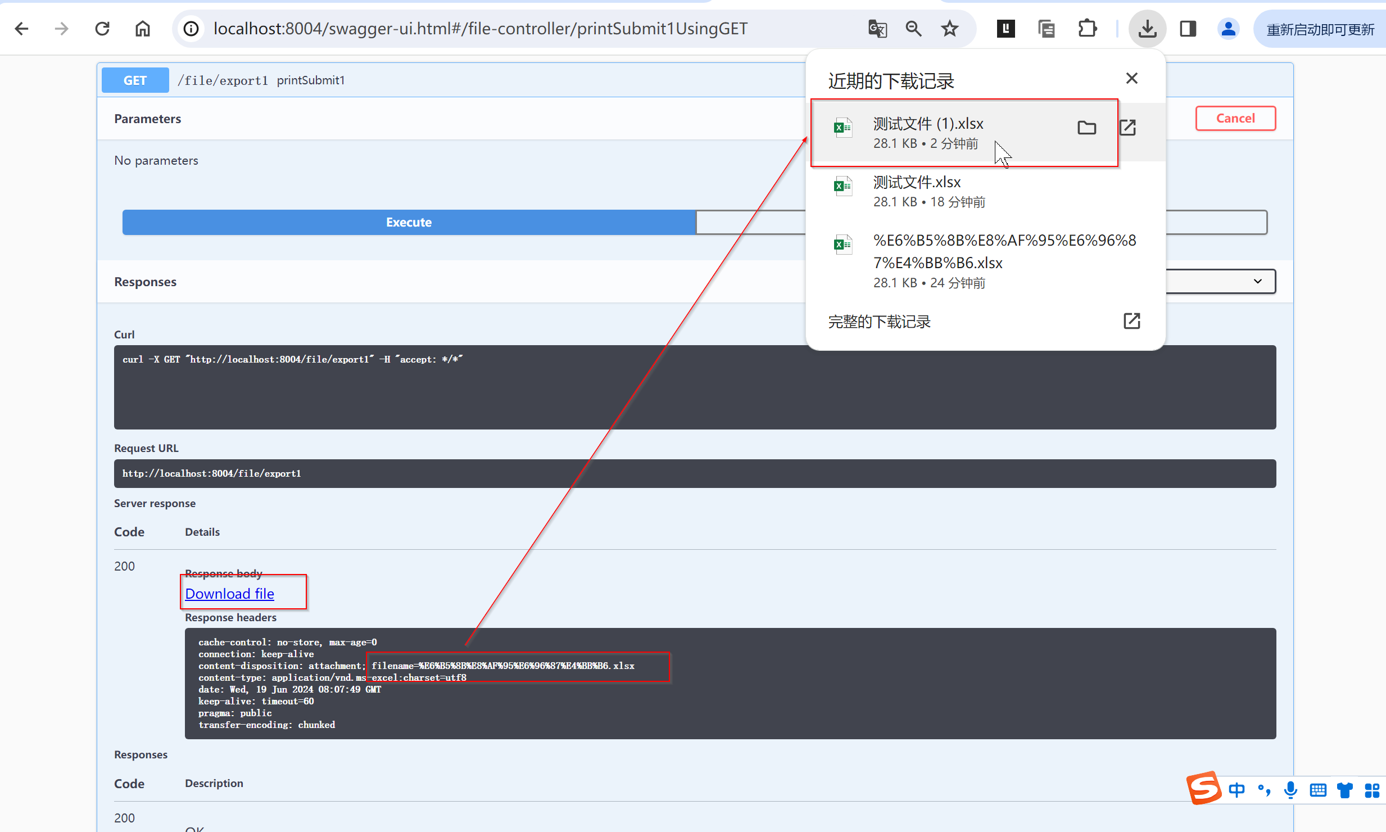Open 测试文件 (1).xlsx with external icon
Screen dimensions: 1386x832
tap(1128, 128)
